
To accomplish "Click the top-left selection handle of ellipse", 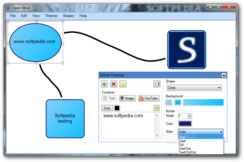I will tap(8, 22).
